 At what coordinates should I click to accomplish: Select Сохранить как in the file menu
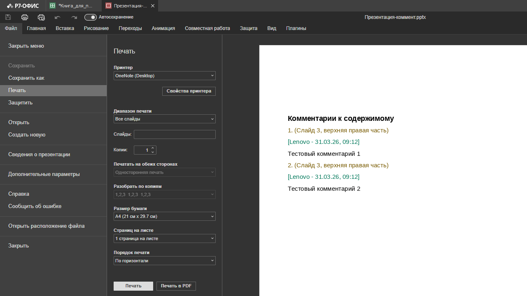point(26,78)
